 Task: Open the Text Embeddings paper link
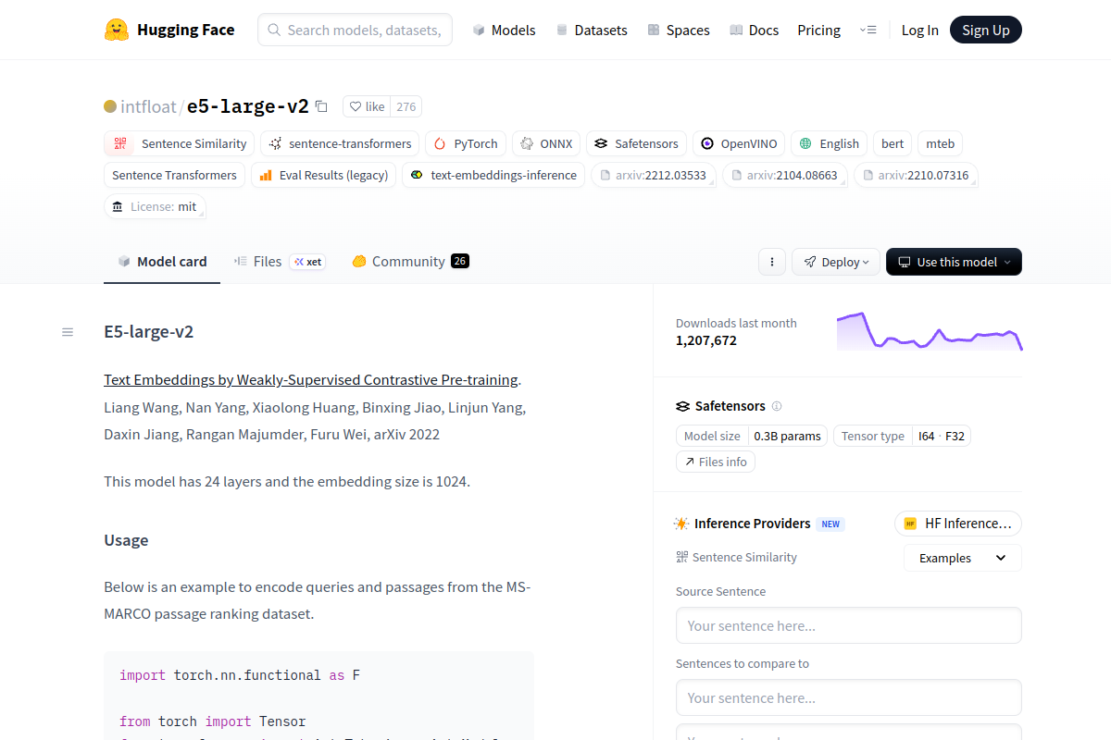tap(311, 380)
